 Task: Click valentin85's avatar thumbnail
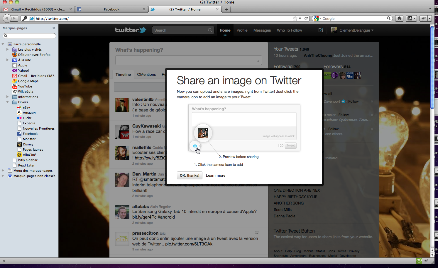(x=122, y=105)
